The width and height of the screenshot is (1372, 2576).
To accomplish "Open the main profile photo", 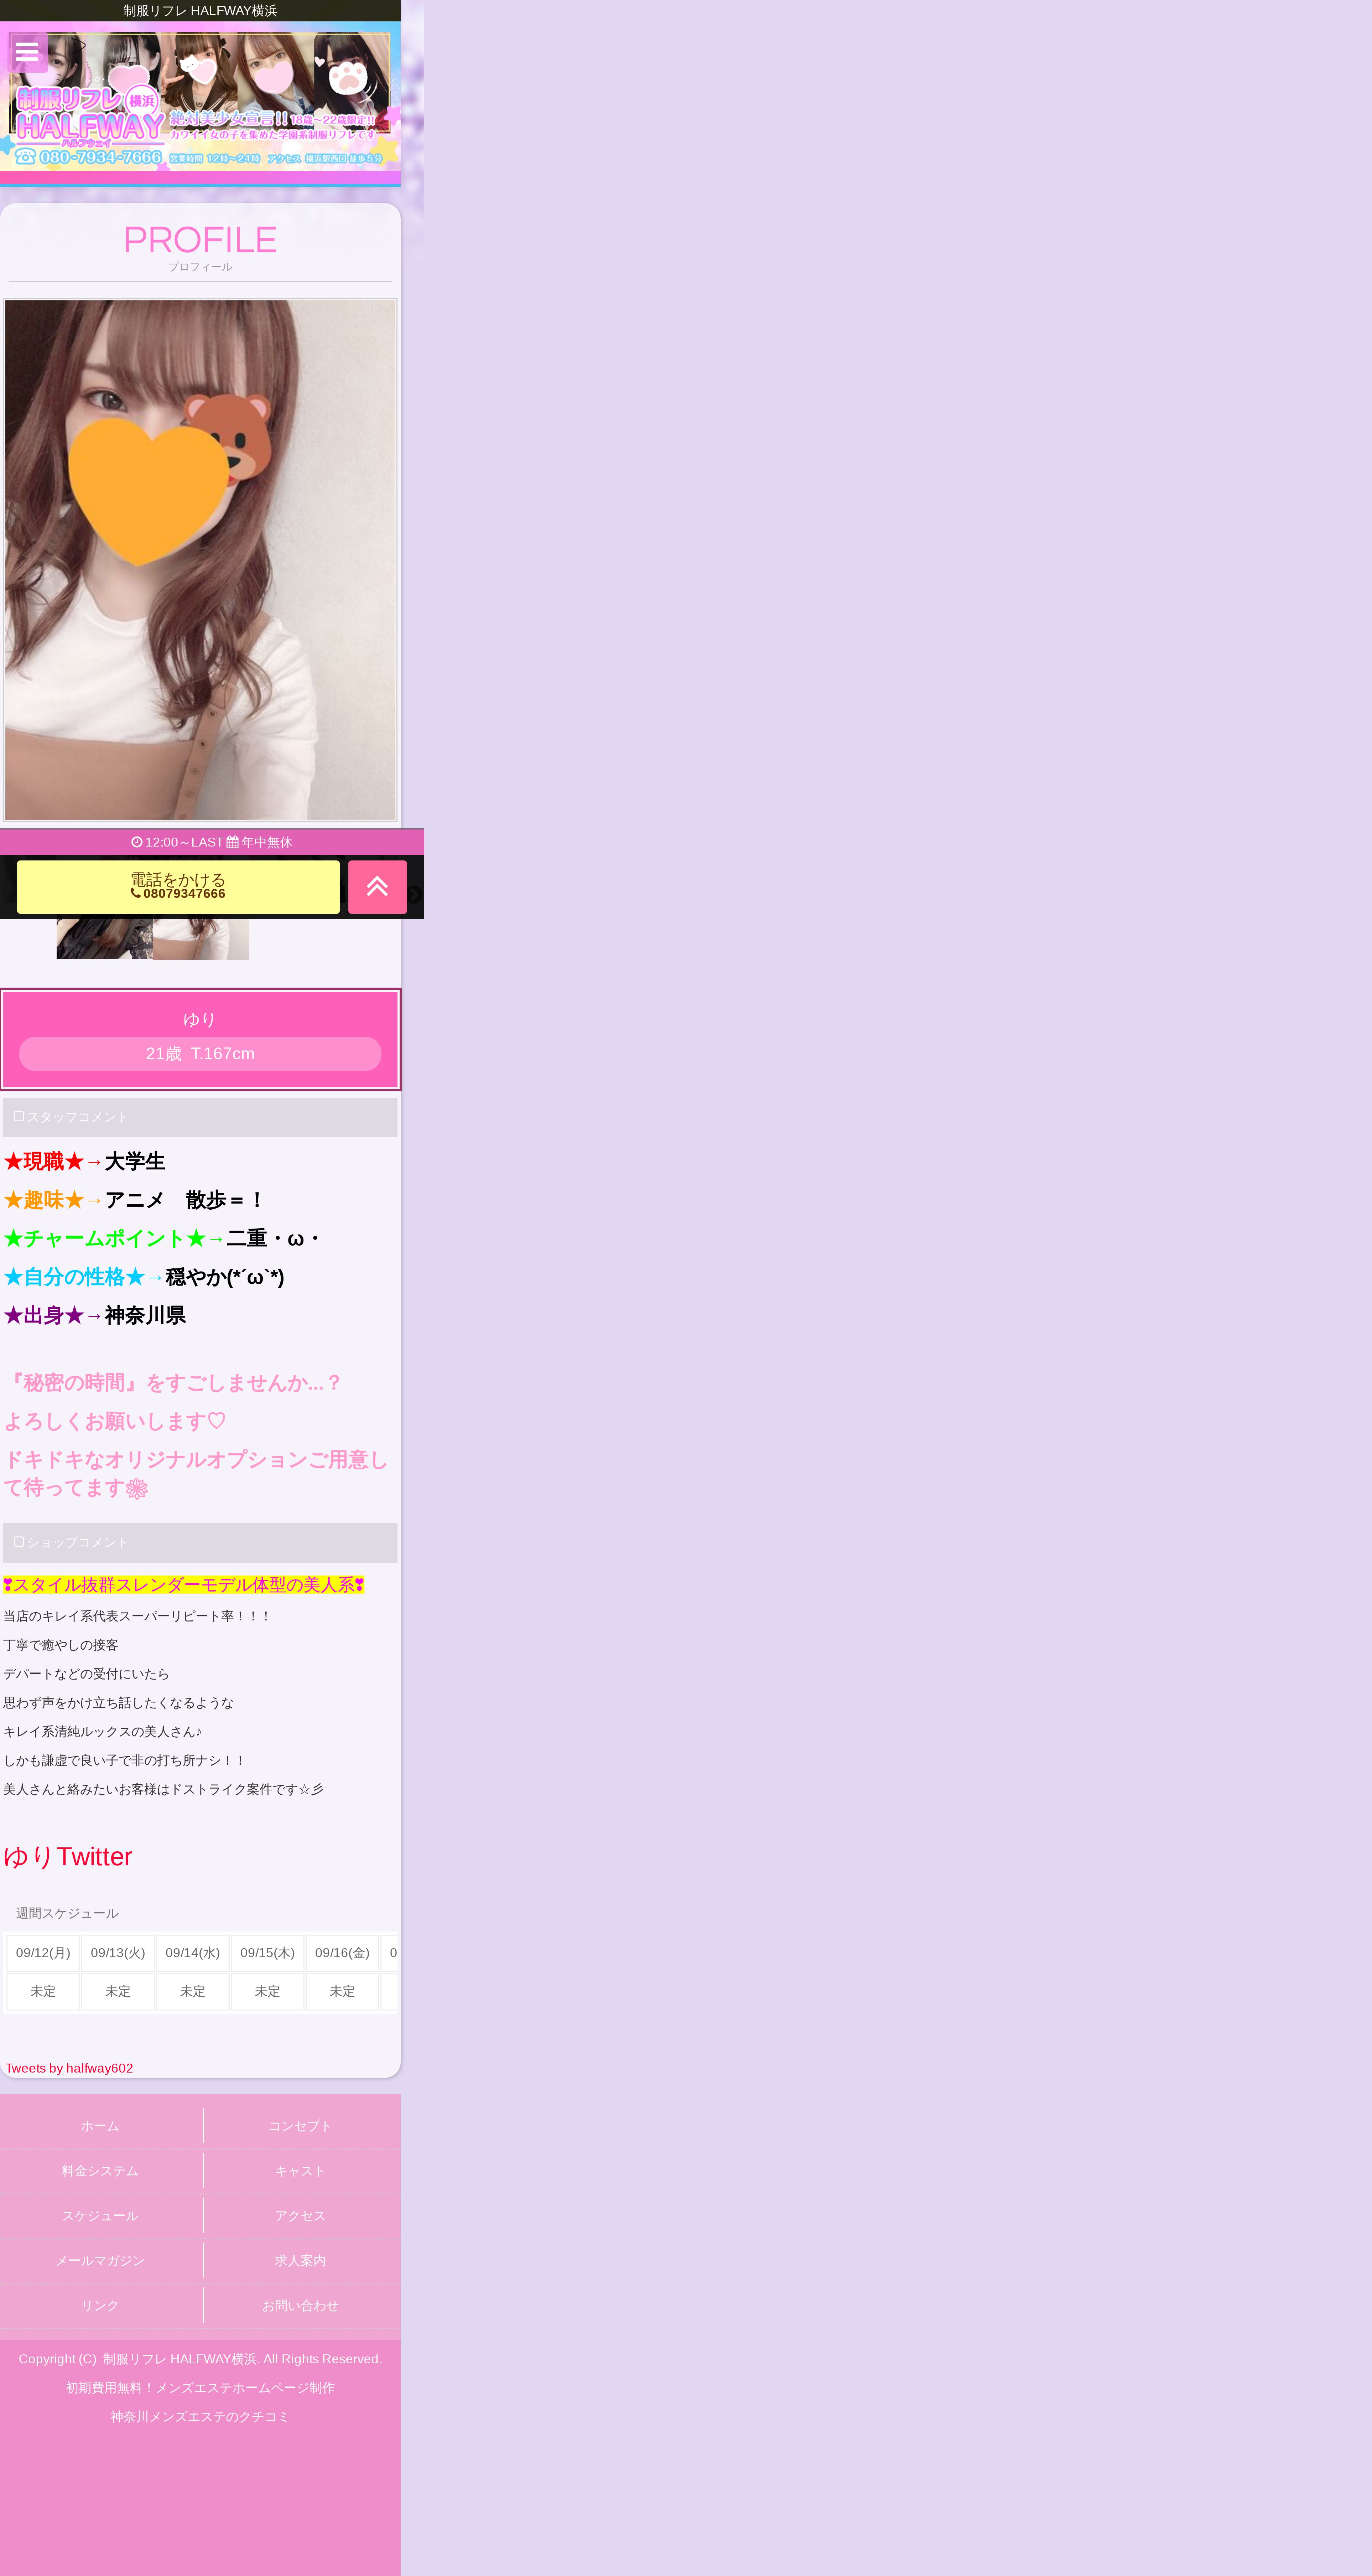I will (x=200, y=560).
